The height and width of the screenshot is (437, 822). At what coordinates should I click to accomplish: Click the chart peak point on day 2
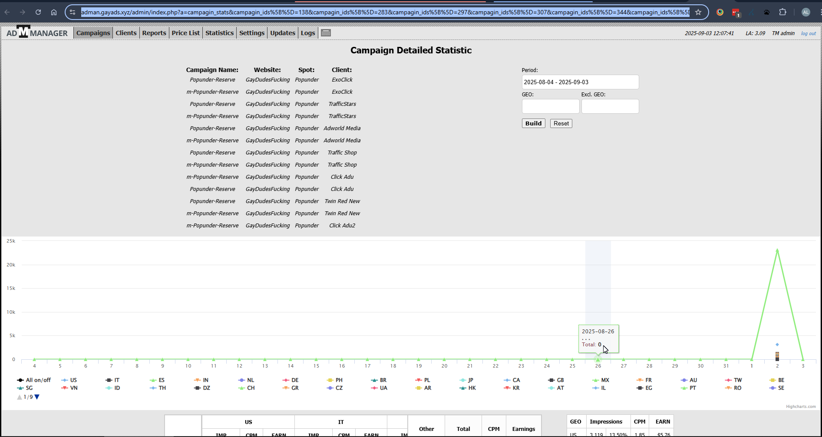click(x=777, y=250)
